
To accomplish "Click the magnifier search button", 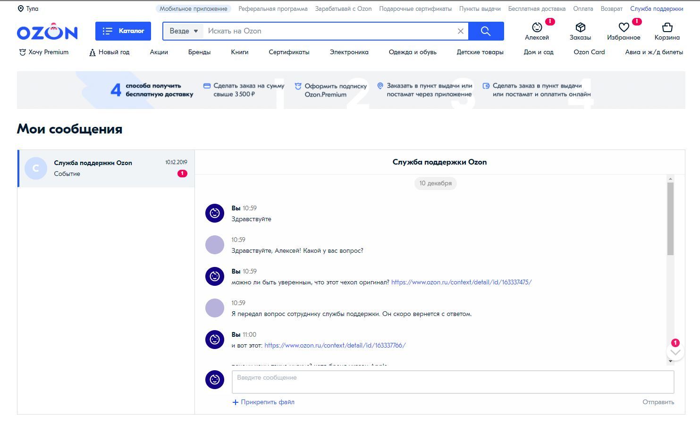I will point(486,31).
